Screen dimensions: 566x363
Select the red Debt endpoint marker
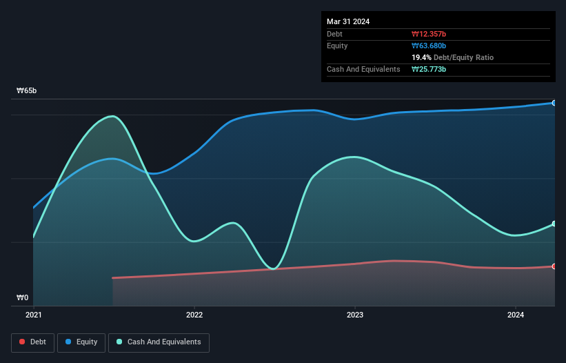pyautogui.click(x=554, y=266)
